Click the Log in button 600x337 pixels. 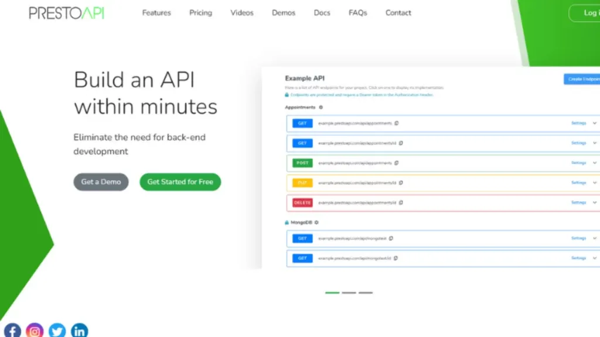[x=585, y=13]
